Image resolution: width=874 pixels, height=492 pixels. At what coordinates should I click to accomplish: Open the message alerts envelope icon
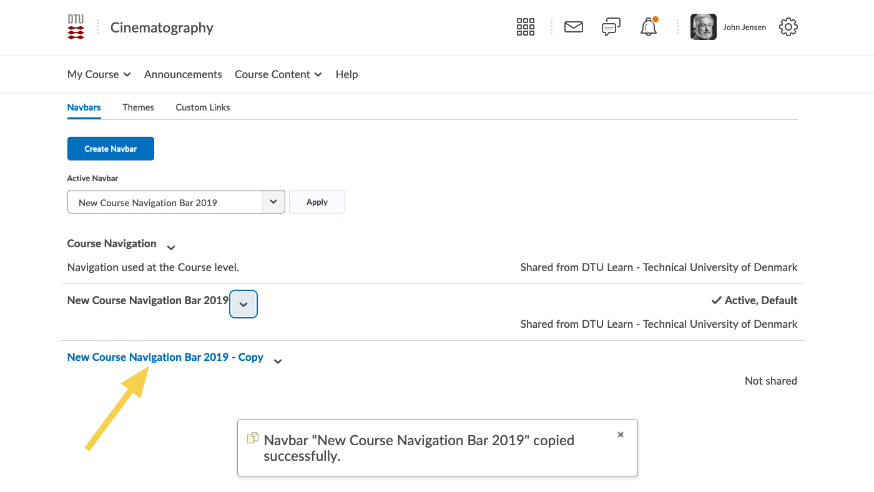coord(573,27)
